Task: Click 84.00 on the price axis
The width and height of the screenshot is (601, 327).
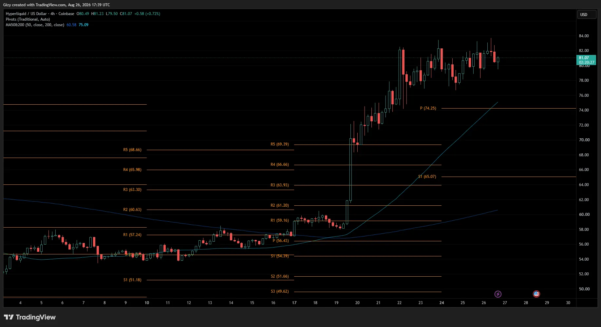Action: [x=584, y=36]
